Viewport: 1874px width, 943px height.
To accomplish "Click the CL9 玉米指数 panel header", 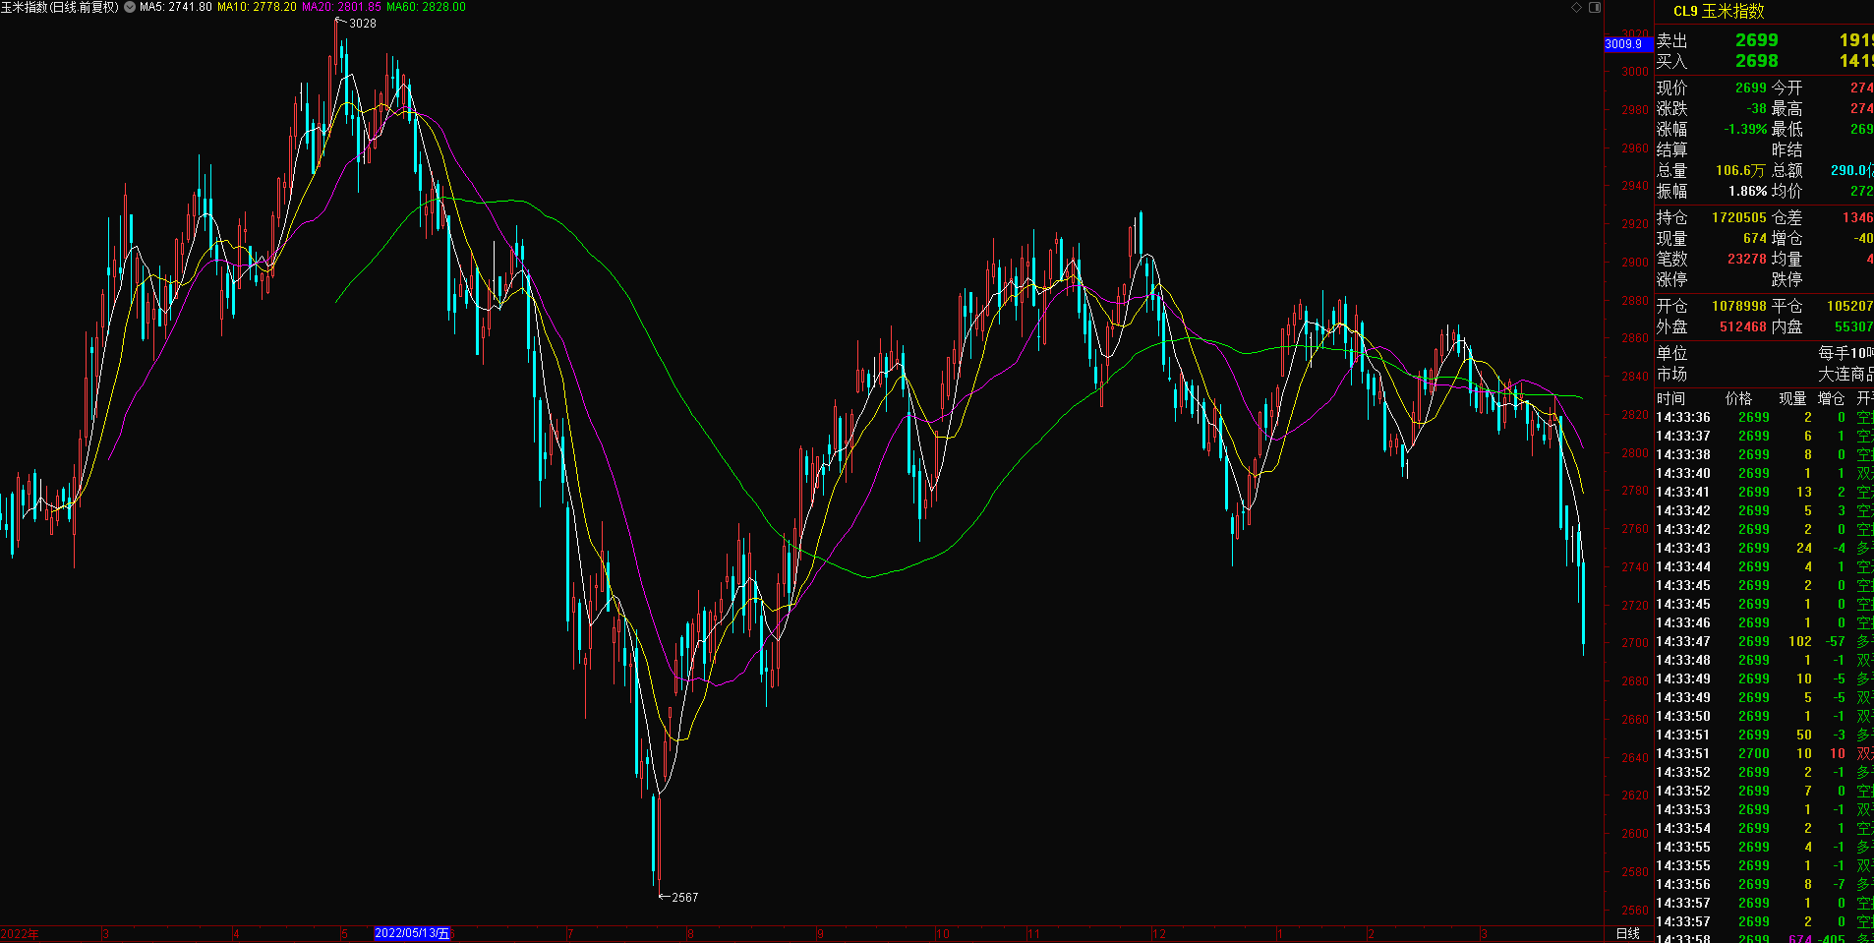I will click(x=1719, y=11).
